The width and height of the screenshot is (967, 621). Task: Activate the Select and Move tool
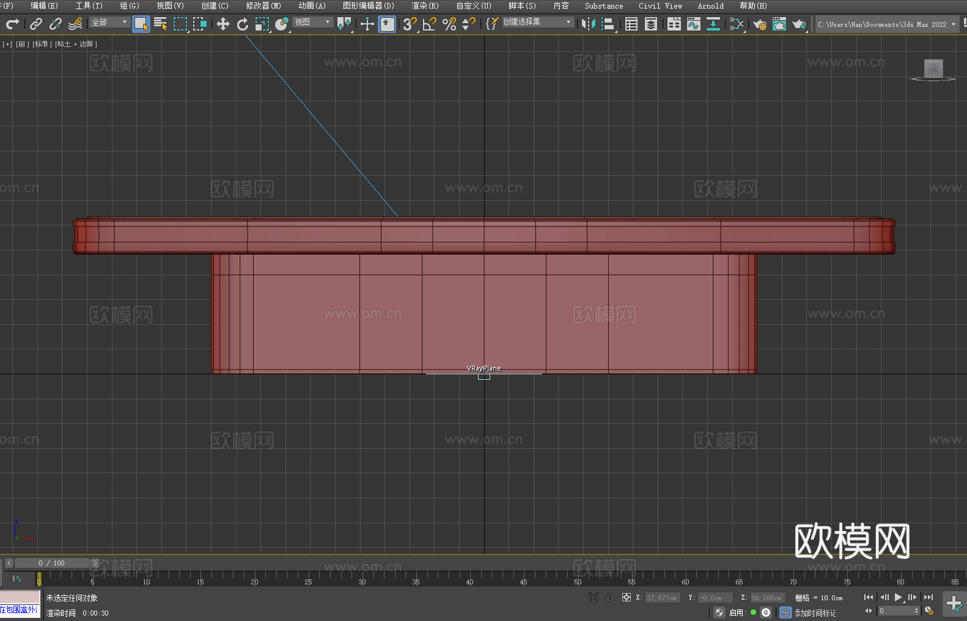[x=223, y=24]
